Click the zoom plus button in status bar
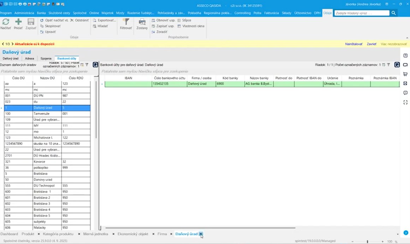The image size is (410, 244). (x=382, y=242)
